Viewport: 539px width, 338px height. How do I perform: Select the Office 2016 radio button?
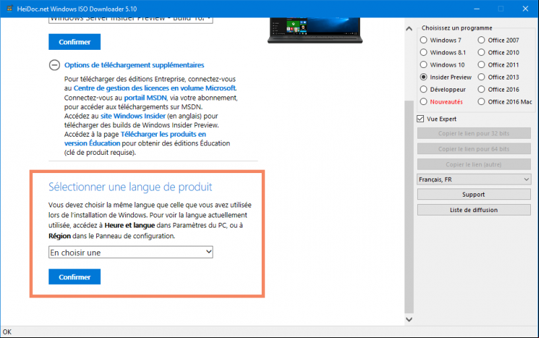481,90
